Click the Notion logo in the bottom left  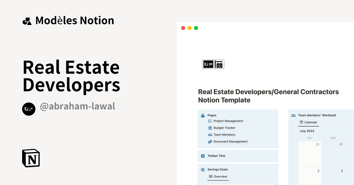click(x=31, y=158)
